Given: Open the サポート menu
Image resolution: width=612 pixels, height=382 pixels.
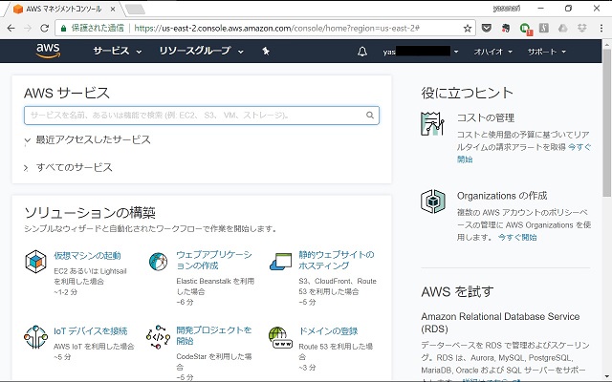Looking at the screenshot, I should pos(546,52).
